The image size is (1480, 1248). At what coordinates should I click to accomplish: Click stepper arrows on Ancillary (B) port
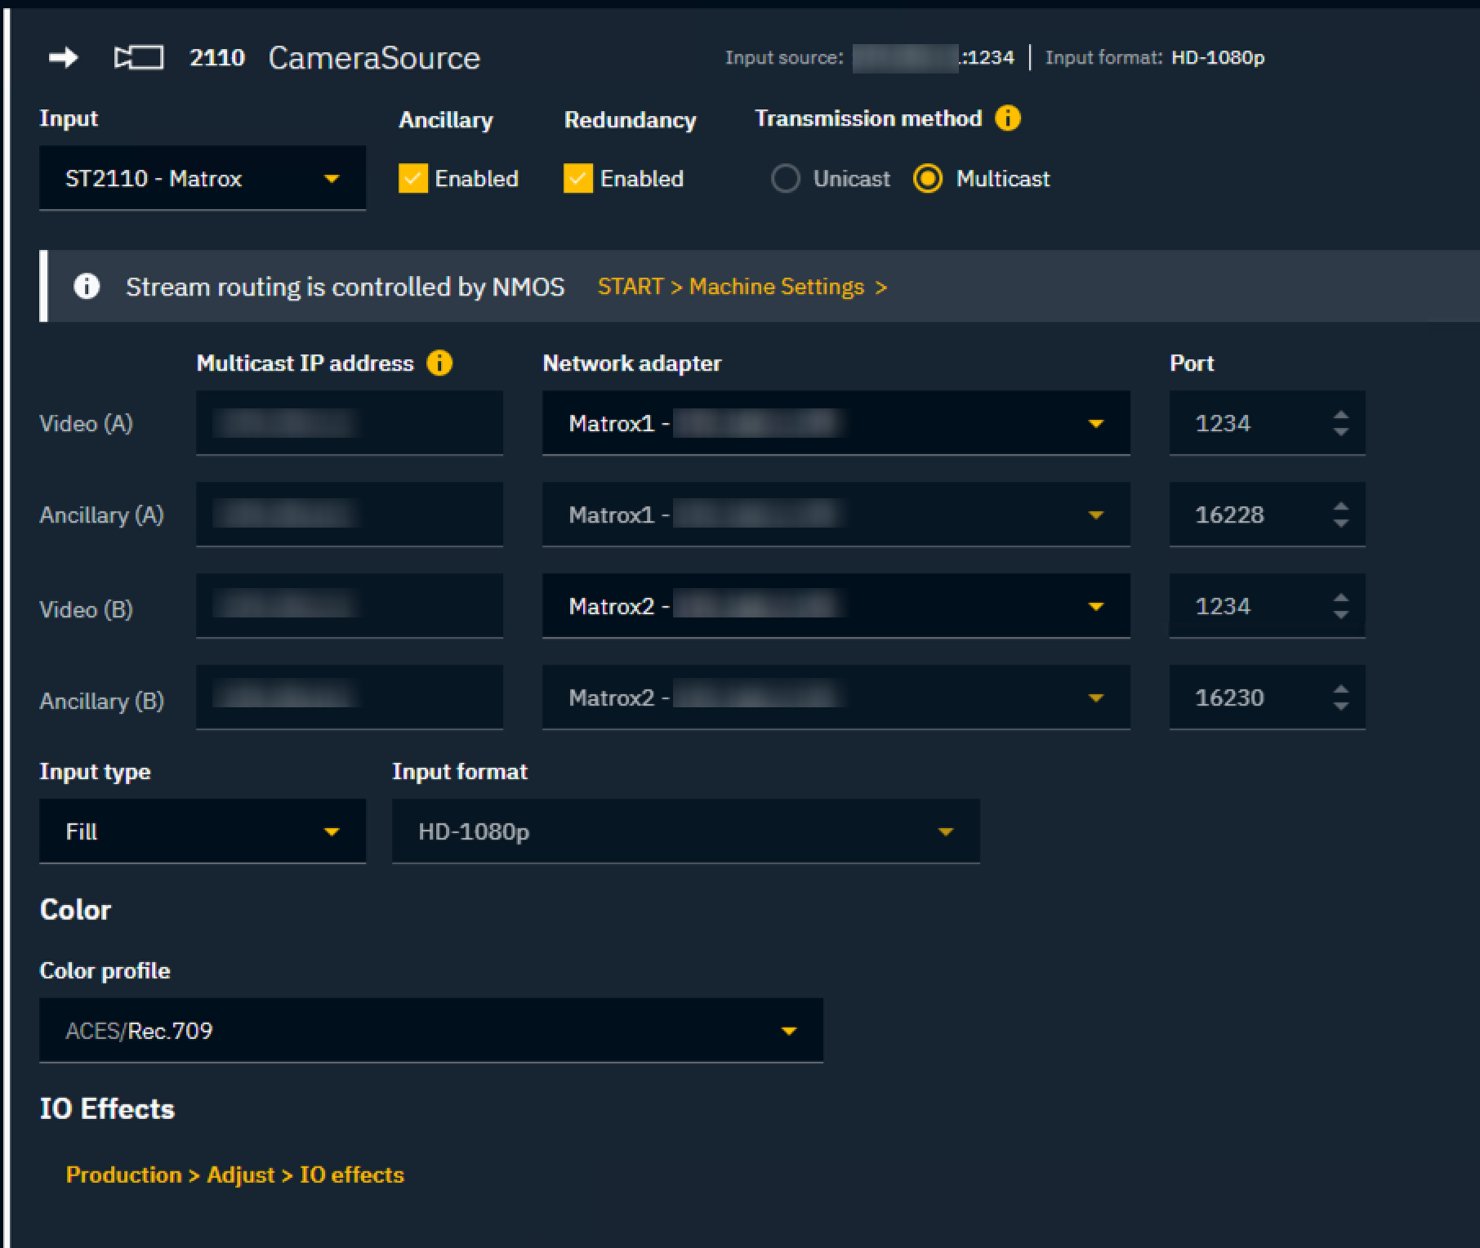coord(1340,698)
